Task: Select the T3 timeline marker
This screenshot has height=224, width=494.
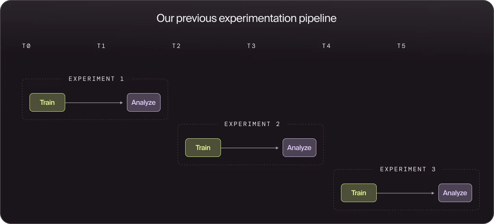Action: click(251, 46)
